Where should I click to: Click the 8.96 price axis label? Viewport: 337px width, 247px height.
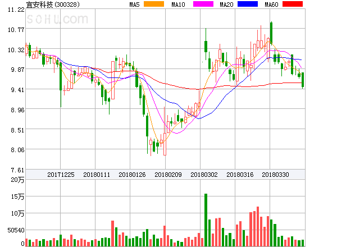(17, 110)
